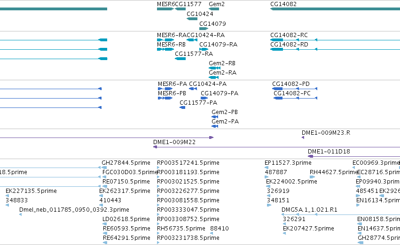Image resolution: width=400 pixels, height=245 pixels.
Task: Click the Gem2 gene label
Action: tap(217, 4)
